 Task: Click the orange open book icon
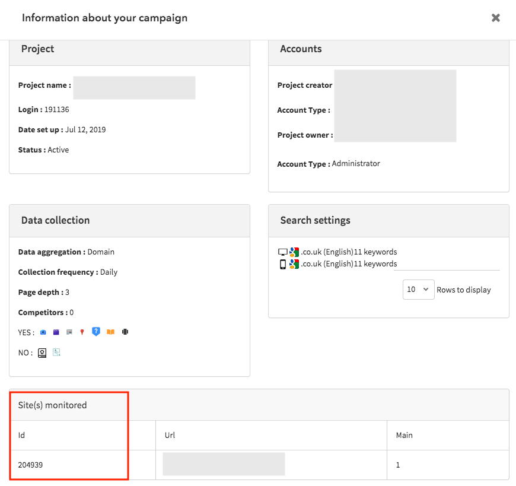pyautogui.click(x=110, y=332)
